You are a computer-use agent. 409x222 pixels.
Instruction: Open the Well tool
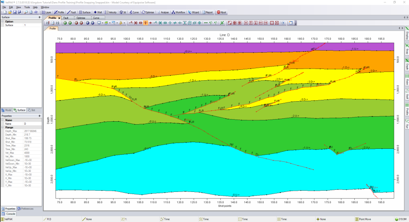[98, 12]
